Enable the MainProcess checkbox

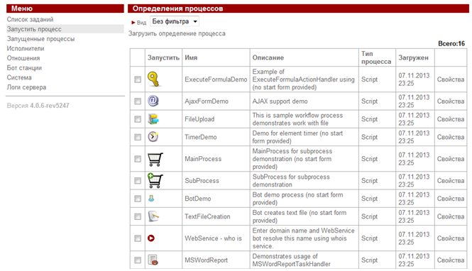pos(138,159)
